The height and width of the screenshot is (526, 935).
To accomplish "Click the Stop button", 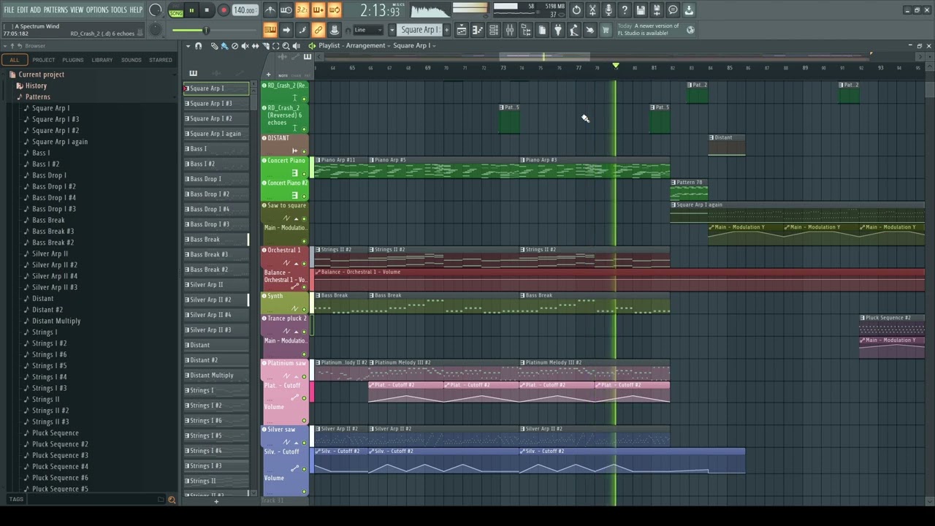I will coord(207,10).
